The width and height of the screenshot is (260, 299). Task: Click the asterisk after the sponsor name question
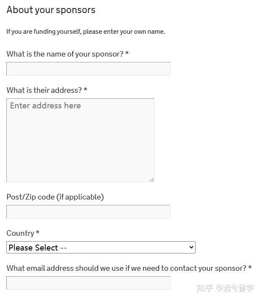[x=127, y=54]
